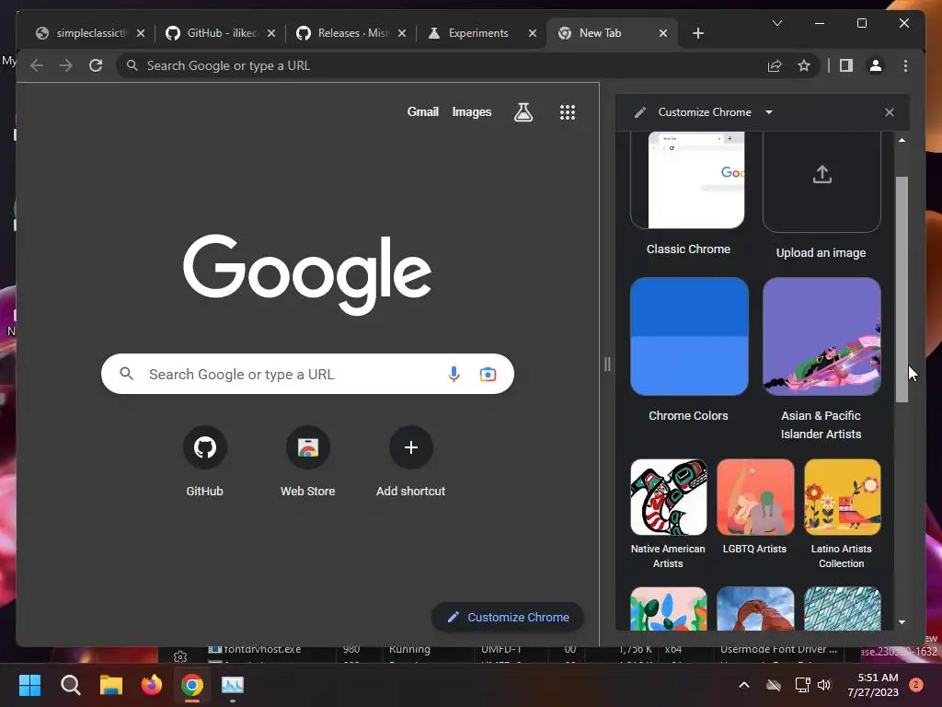
Task: Click Chrome icon in the taskbar
Action: [x=192, y=685]
